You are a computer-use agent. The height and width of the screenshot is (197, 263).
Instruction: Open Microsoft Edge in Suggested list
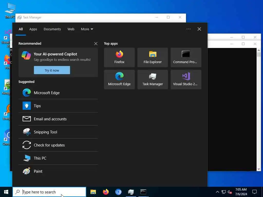[x=58, y=93]
